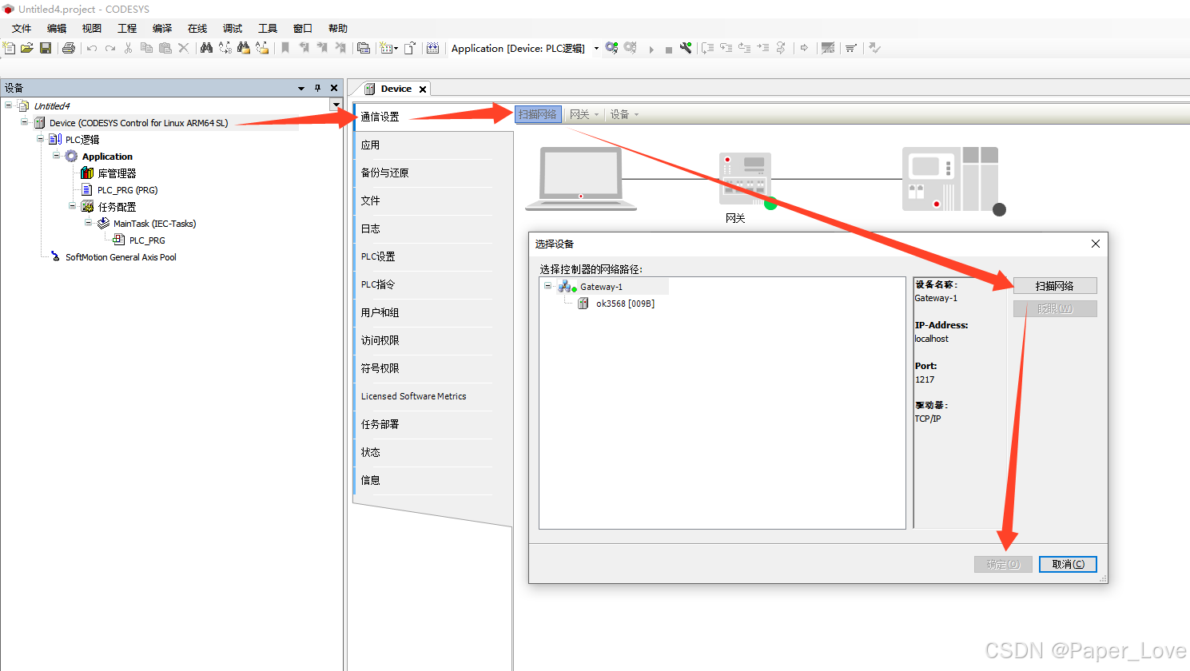Click the MainTask icon in the tree
Viewport: 1190px width, 671px height.
pyautogui.click(x=103, y=224)
